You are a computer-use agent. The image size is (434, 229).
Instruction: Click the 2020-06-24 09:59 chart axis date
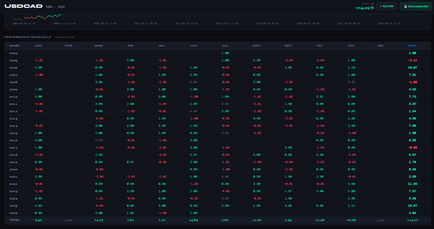pyautogui.click(x=308, y=24)
